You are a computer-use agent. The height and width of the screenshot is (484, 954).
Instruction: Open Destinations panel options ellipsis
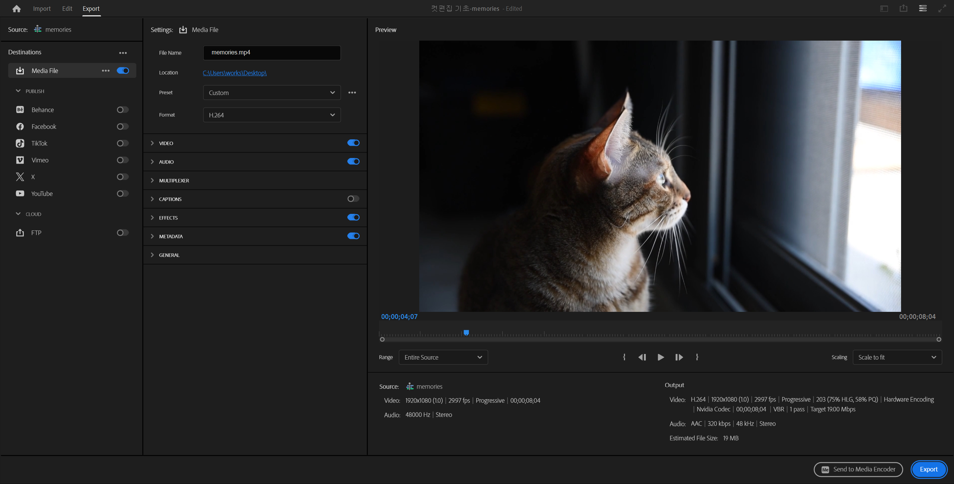coord(123,53)
